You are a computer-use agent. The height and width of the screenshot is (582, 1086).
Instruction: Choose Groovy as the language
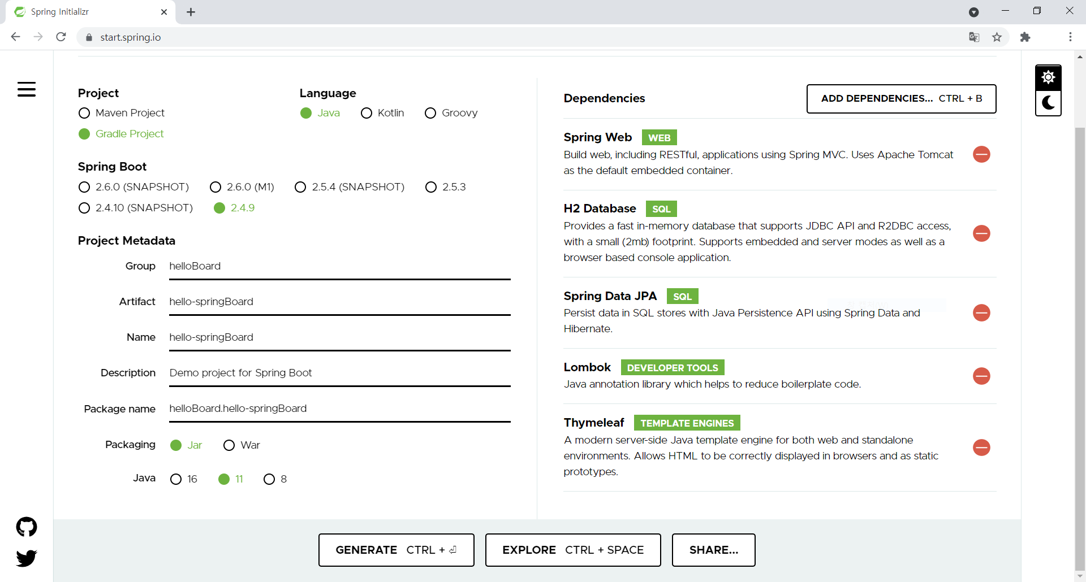451,113
